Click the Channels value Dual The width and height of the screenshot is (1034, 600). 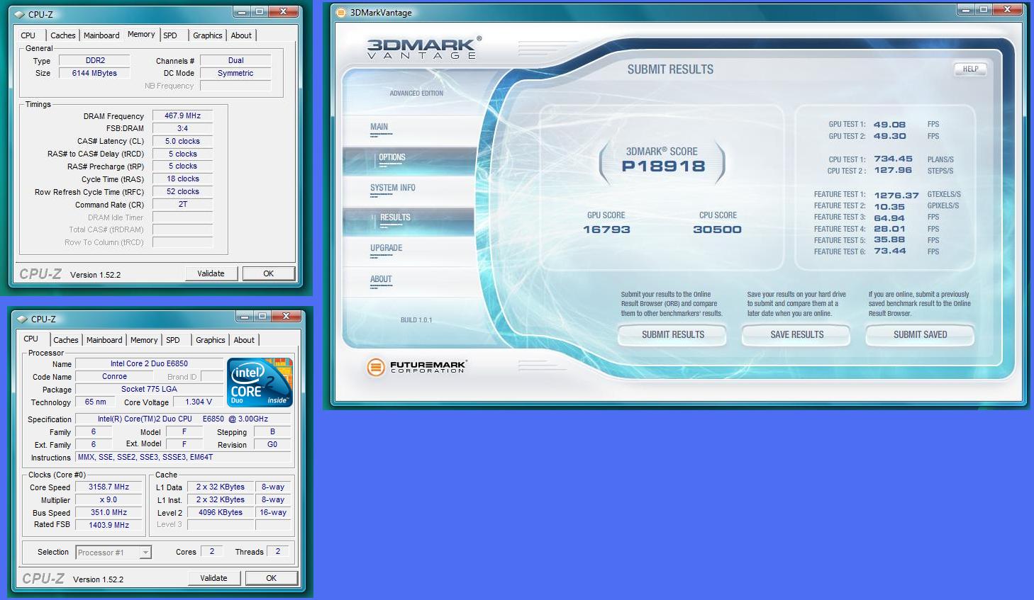pos(235,60)
